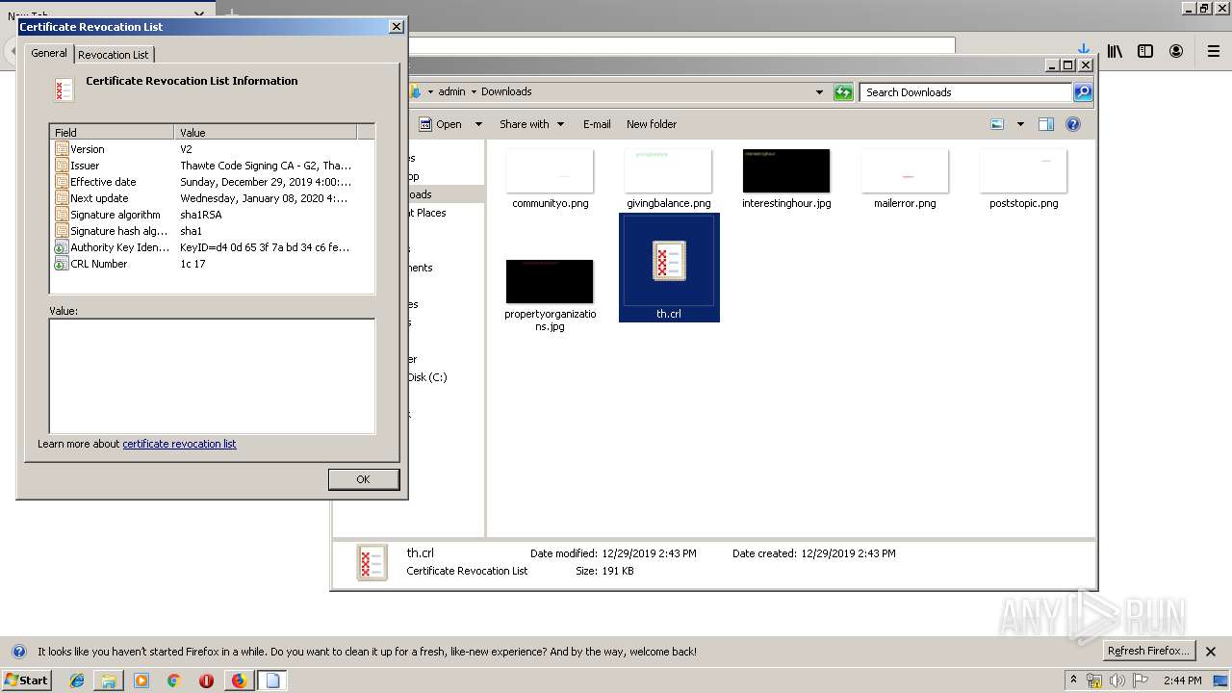The image size is (1232, 693).
Task: Open the certificate revocation list link
Action: pyautogui.click(x=179, y=444)
